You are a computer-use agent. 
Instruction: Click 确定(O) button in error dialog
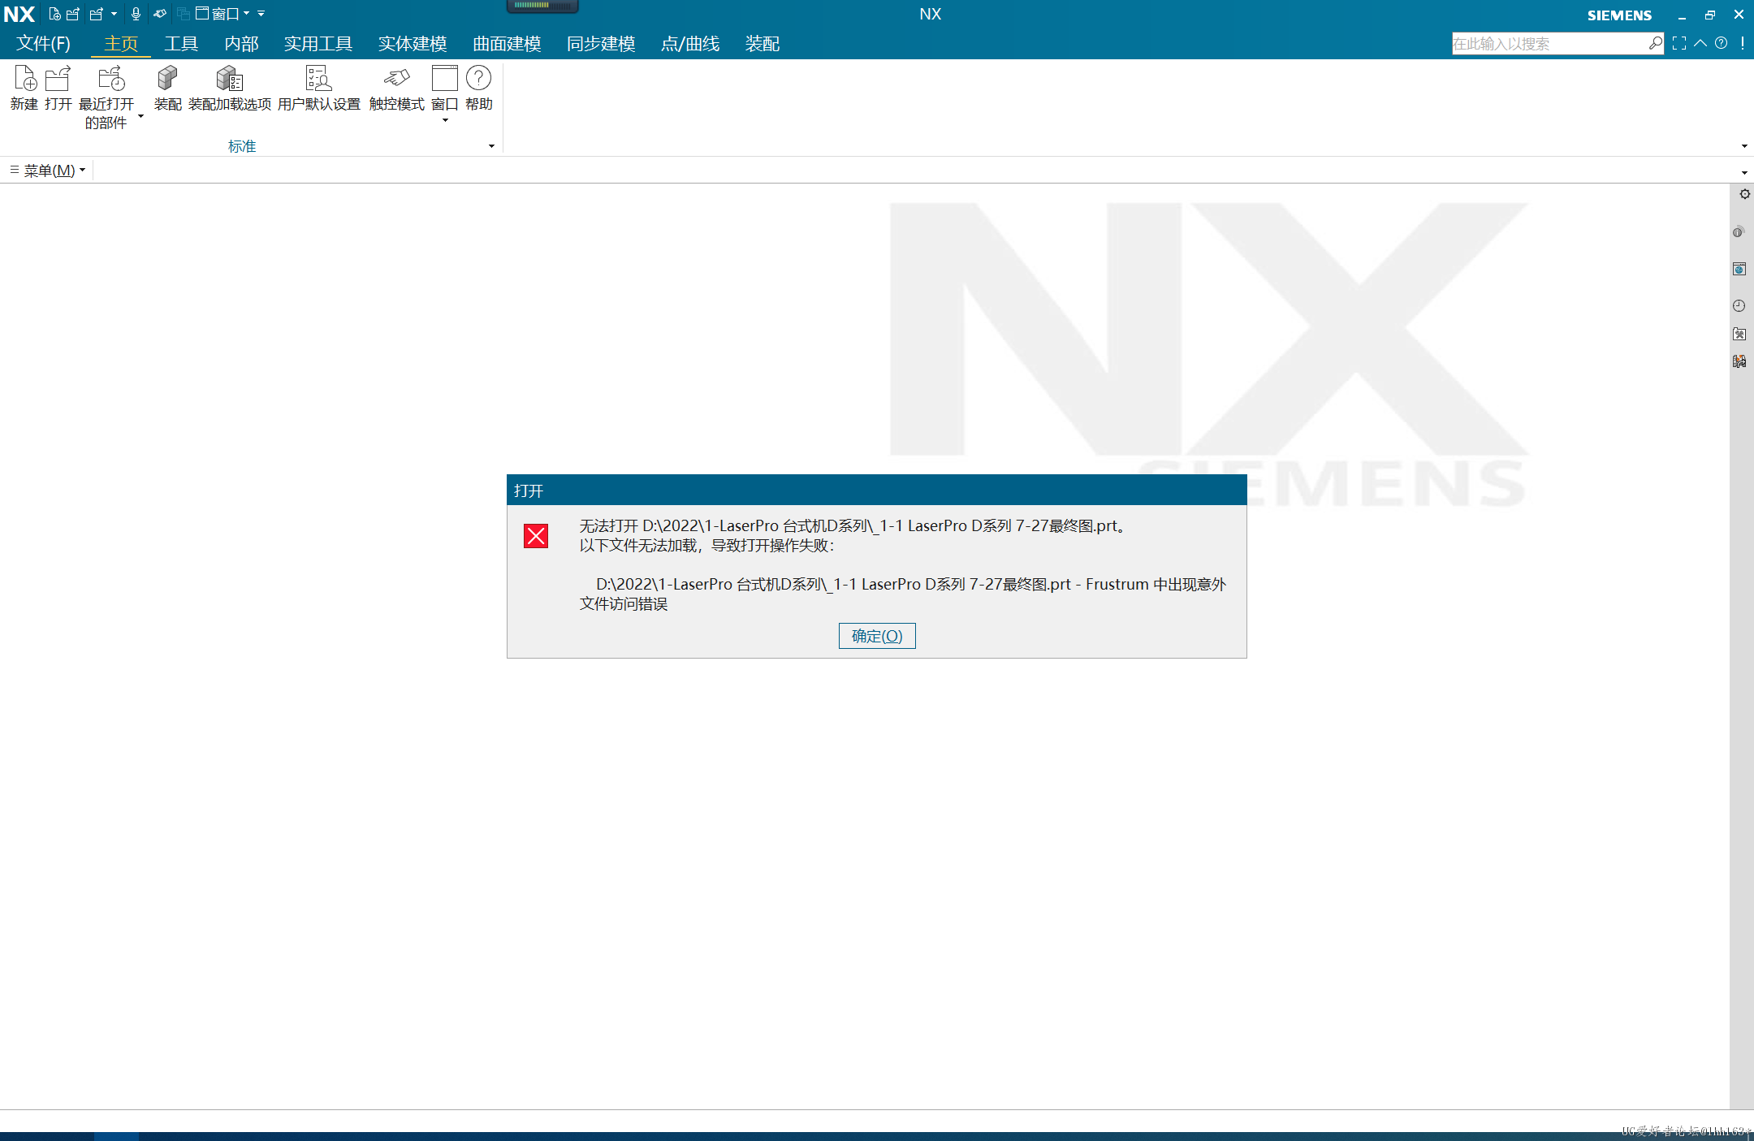pyautogui.click(x=877, y=636)
